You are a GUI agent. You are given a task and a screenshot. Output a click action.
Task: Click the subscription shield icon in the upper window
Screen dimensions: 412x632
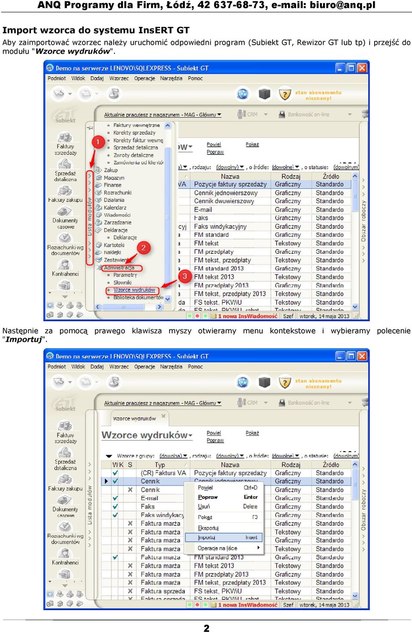tap(285, 94)
